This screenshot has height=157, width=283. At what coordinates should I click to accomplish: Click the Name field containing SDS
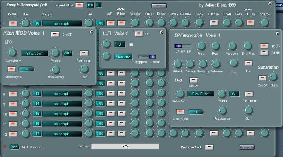click(x=125, y=146)
